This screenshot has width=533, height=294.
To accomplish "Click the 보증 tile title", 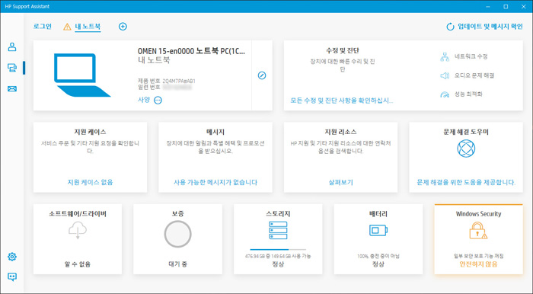I will pyautogui.click(x=177, y=214).
